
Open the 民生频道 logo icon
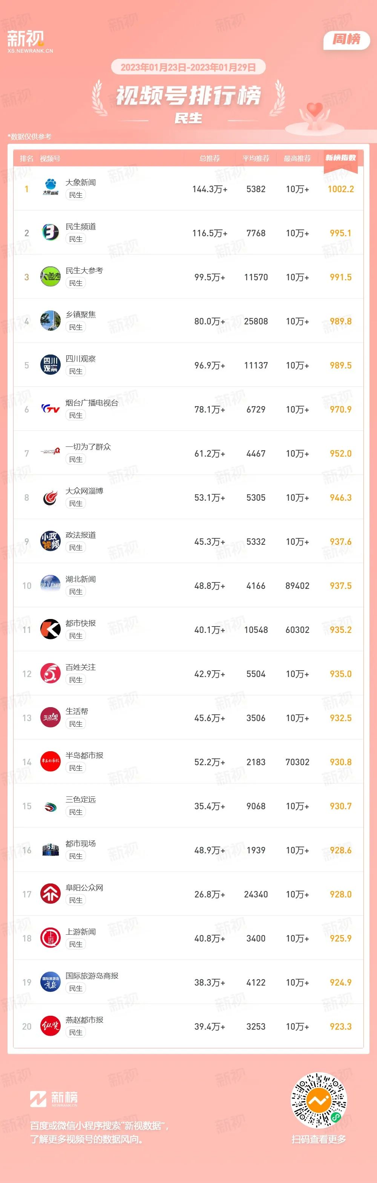(51, 233)
